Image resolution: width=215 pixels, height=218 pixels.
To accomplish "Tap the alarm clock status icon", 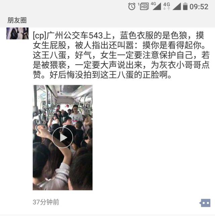I will point(132,6).
